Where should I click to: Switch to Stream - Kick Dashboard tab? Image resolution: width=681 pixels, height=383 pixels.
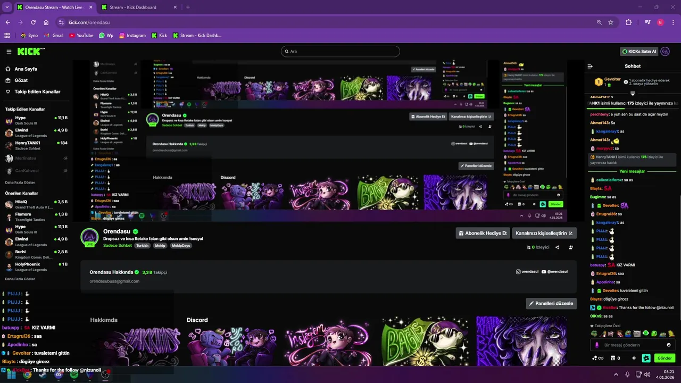(138, 7)
